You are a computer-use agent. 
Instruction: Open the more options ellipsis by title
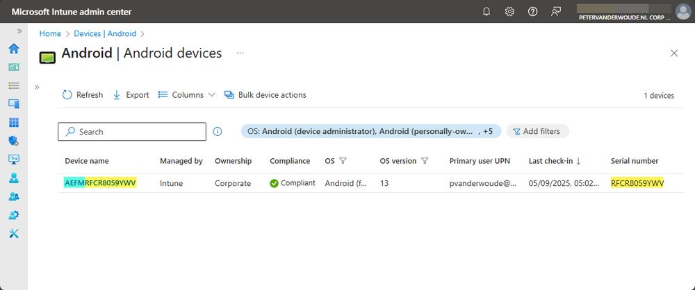(x=240, y=53)
